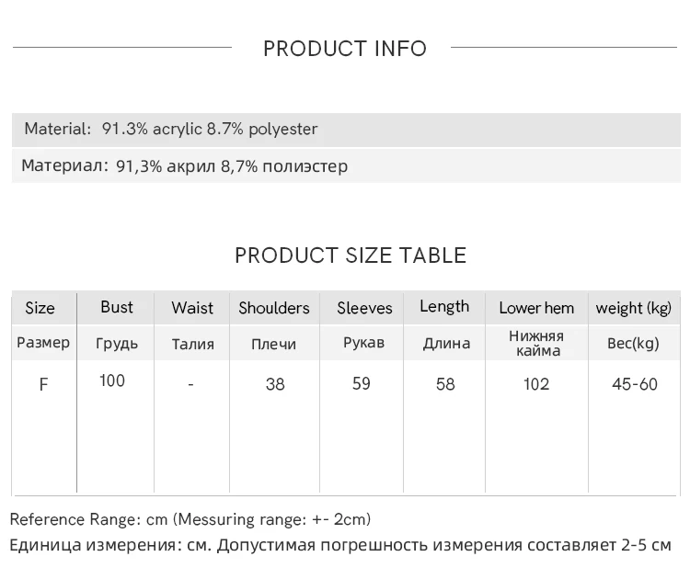Screen dimensions: 690x579
Task: Click the weight value 45-60
Action: (x=635, y=384)
